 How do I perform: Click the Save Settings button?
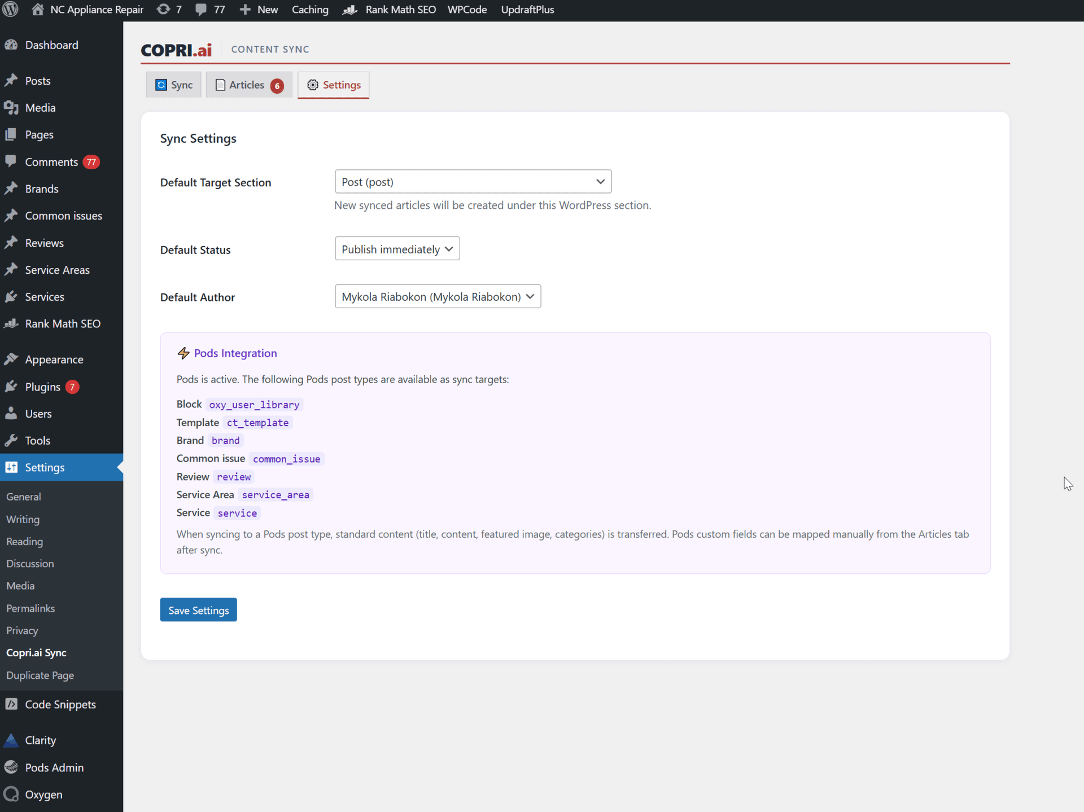[198, 610]
